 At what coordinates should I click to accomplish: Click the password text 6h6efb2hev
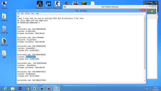point(31,65)
